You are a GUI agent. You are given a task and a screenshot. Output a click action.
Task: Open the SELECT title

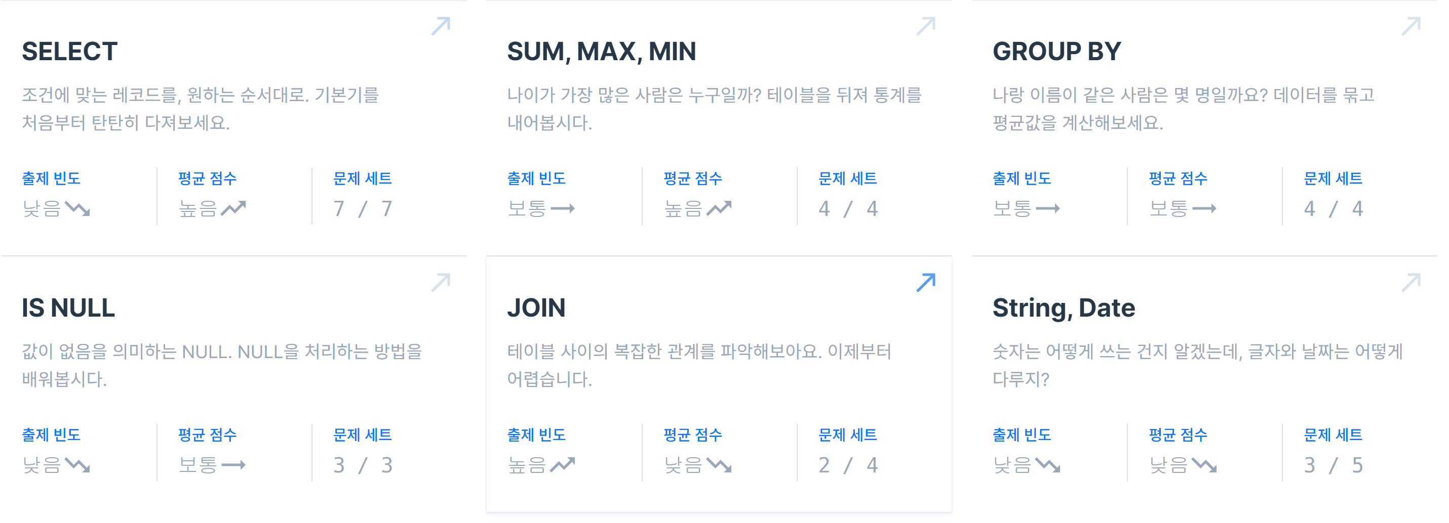70,52
